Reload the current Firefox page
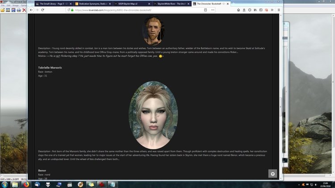Viewport: 335px width, 188px height. (42, 10)
